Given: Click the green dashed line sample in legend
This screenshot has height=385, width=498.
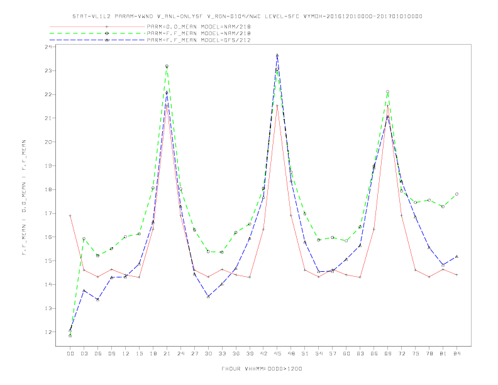Looking at the screenshot, I should [x=97, y=33].
